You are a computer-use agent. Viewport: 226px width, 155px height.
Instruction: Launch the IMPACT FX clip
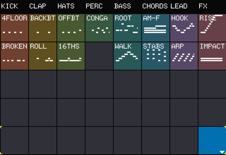pos(212,56)
